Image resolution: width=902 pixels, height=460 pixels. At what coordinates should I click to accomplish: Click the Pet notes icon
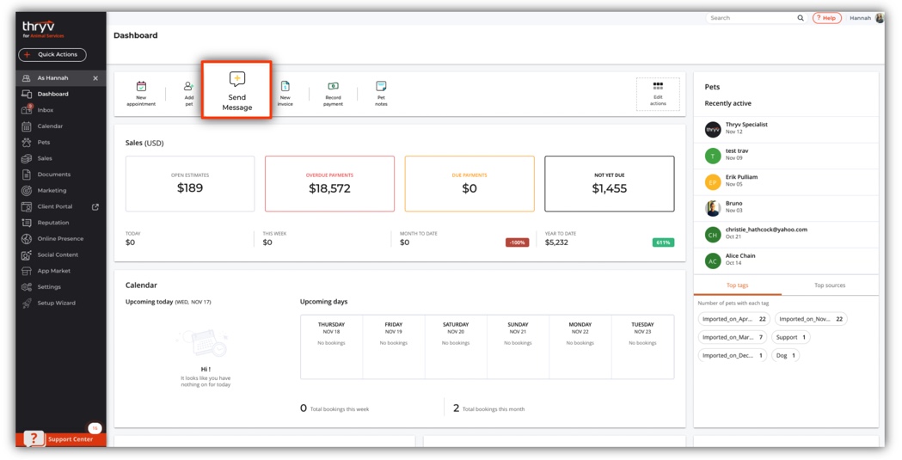pyautogui.click(x=381, y=86)
